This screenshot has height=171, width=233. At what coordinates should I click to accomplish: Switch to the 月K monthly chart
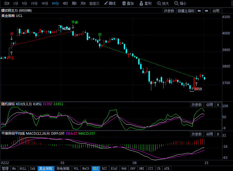(x=83, y=3)
